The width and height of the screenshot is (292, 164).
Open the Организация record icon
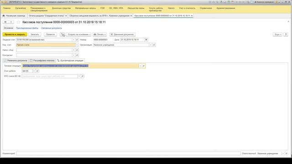pyautogui.click(x=154, y=45)
